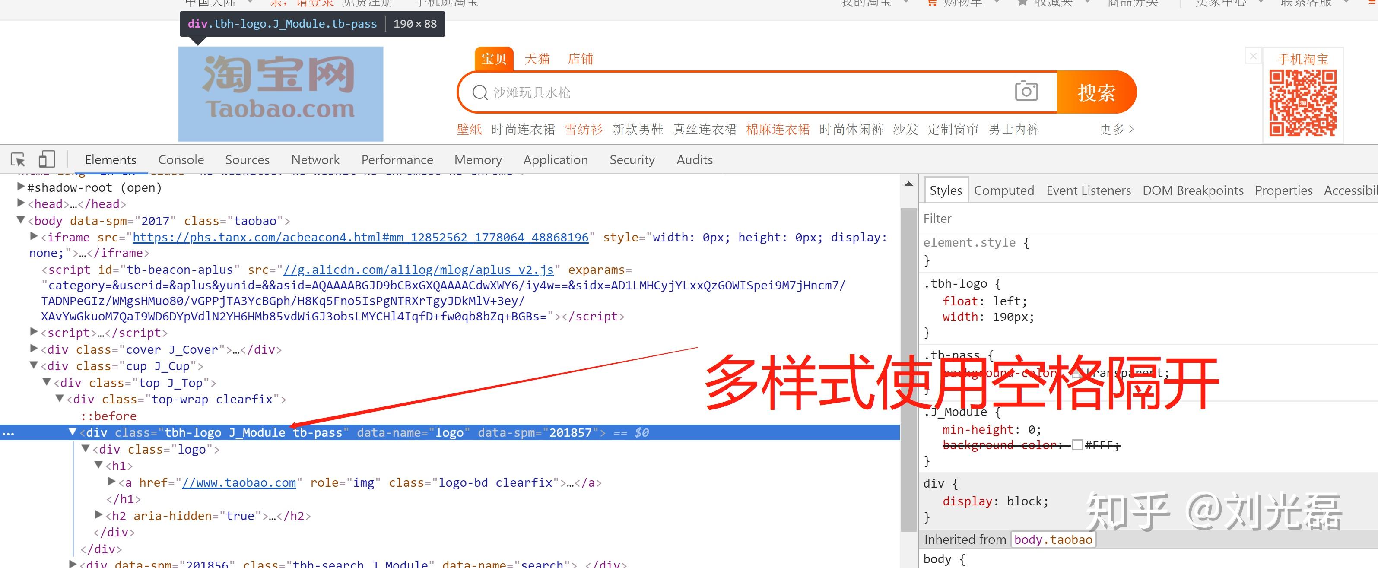Open the Console panel tab
This screenshot has width=1378, height=568.
[x=181, y=160]
